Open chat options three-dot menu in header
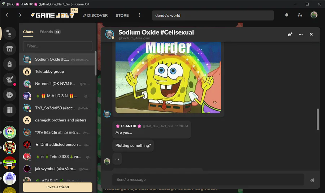The width and height of the screenshot is (325, 193). click(300, 34)
